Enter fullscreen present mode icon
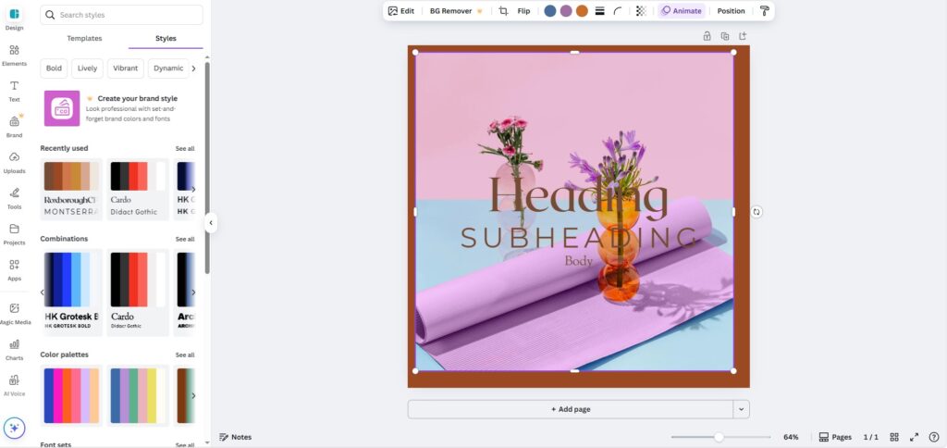Screen dimensions: 947x448 915,437
